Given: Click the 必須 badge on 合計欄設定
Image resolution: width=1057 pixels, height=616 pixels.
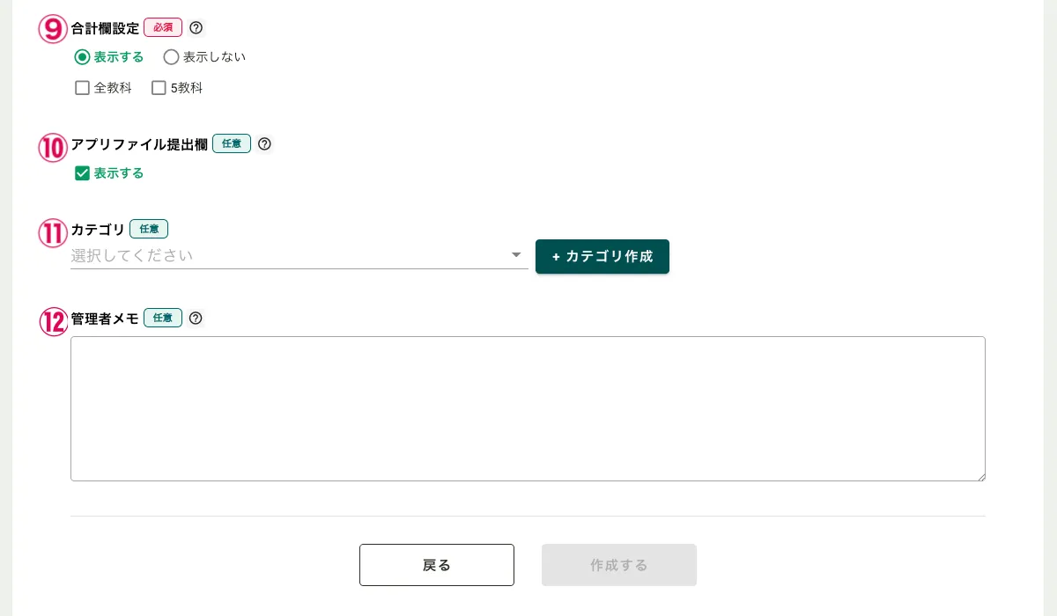Looking at the screenshot, I should tap(163, 28).
